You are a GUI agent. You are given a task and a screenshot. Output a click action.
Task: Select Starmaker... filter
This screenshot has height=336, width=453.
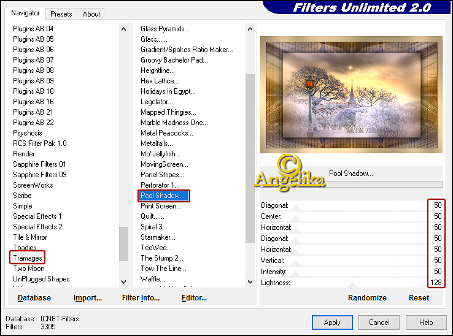pyautogui.click(x=158, y=237)
